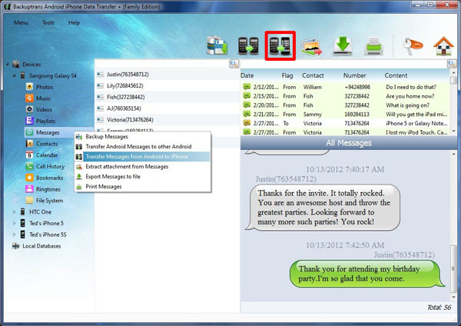
Task: Click the gray 'Thanks for the invite' bubble
Action: click(x=322, y=208)
